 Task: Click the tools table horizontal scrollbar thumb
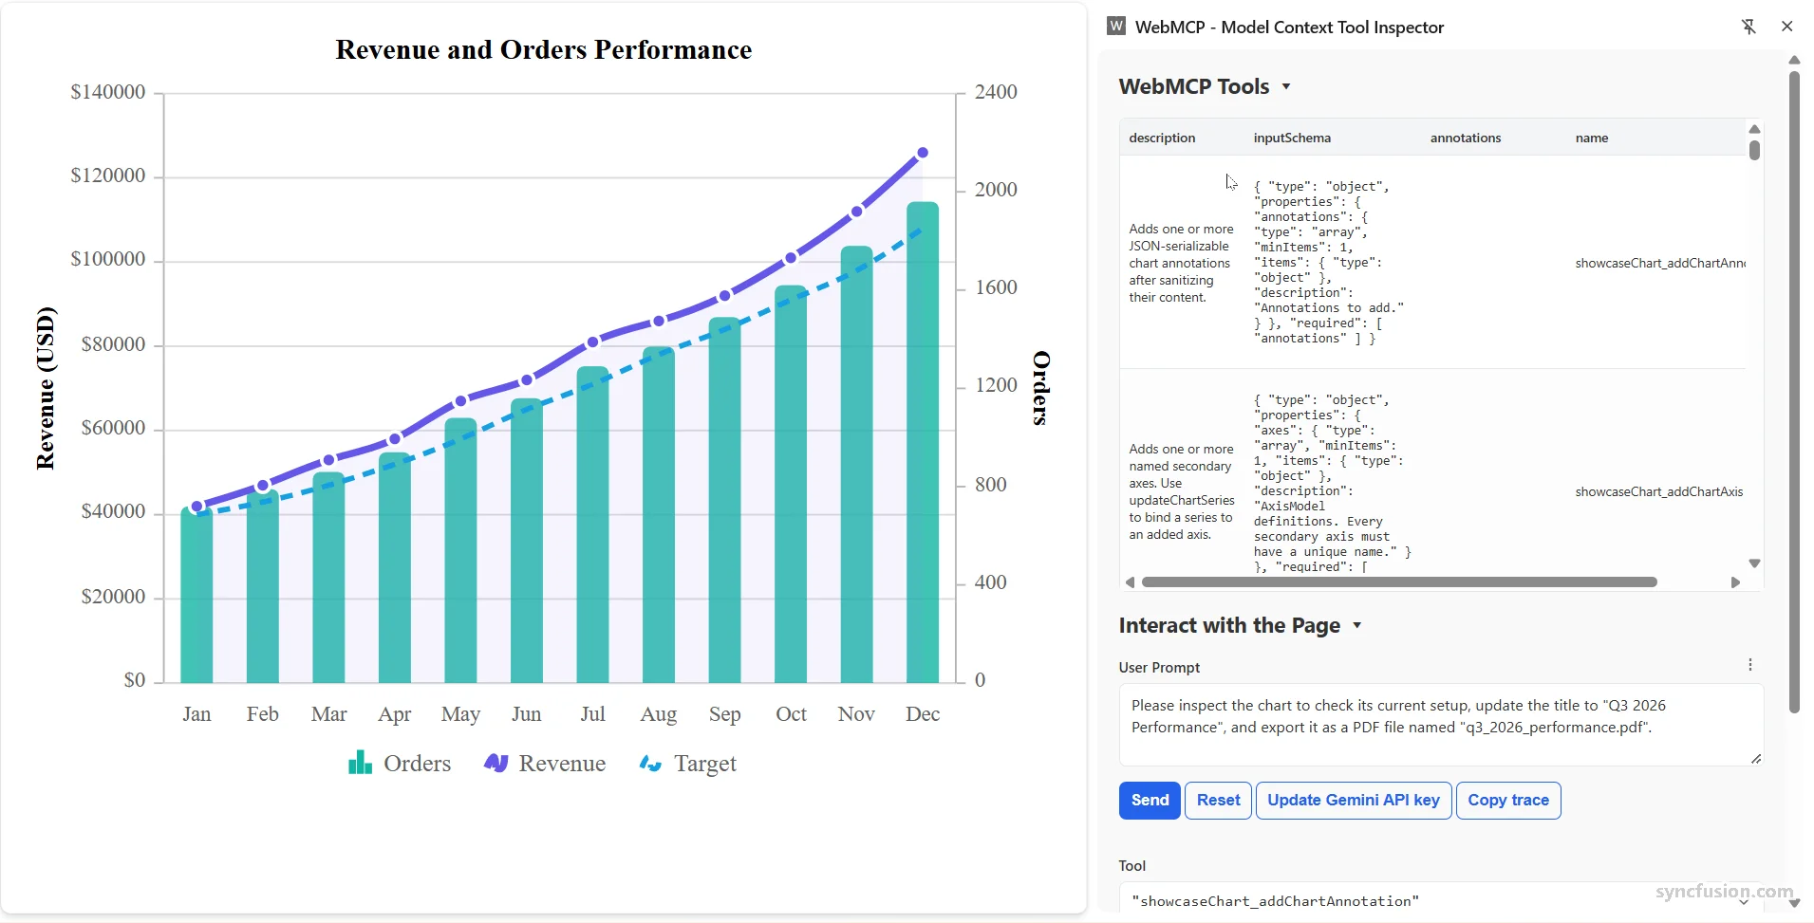pyautogui.click(x=1399, y=582)
